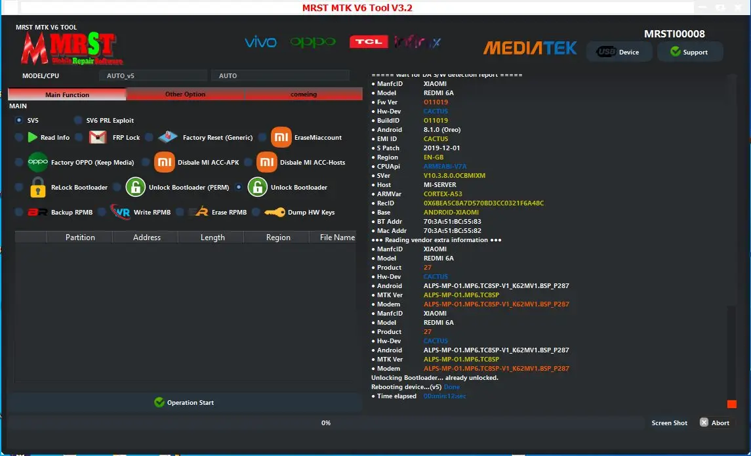Click the File Name column header

click(334, 237)
